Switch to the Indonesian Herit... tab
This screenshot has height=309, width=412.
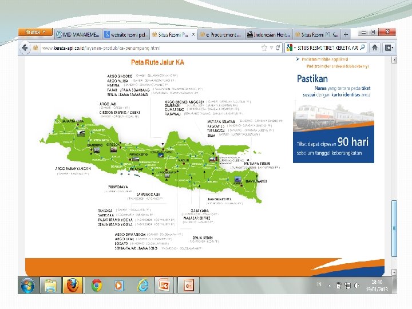(x=268, y=34)
